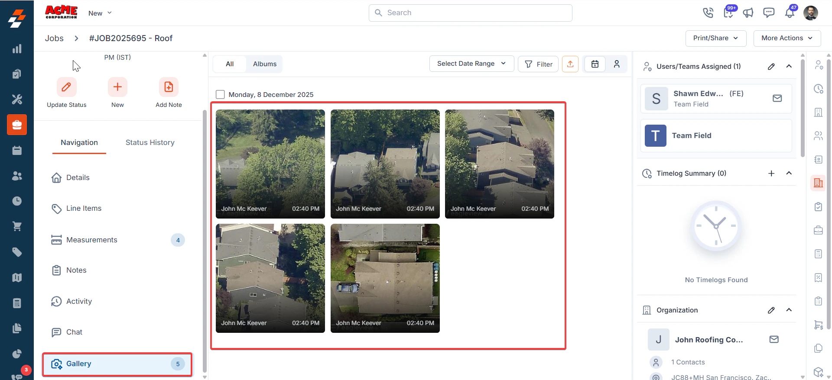Collapse the Organization section
The image size is (832, 380).
(x=789, y=310)
